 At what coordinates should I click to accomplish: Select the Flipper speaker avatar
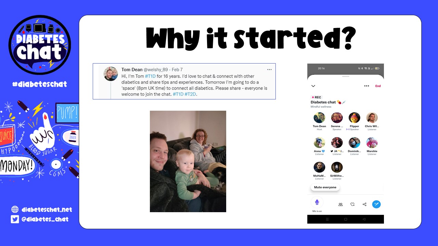[355, 118]
